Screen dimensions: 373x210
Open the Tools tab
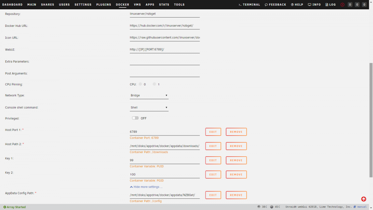tap(179, 4)
